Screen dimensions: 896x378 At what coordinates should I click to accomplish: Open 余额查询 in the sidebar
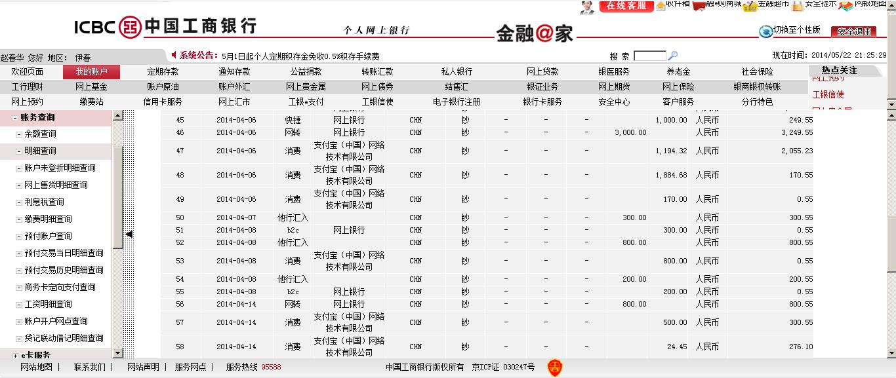point(40,134)
